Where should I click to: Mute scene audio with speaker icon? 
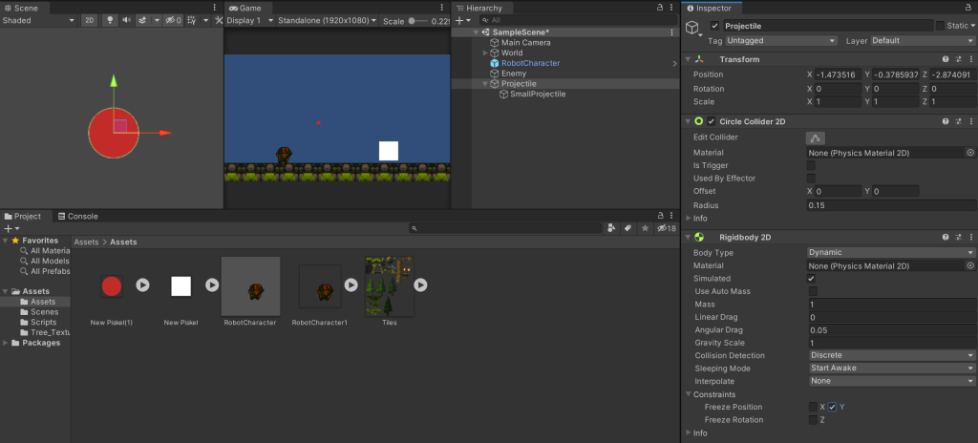[126, 20]
